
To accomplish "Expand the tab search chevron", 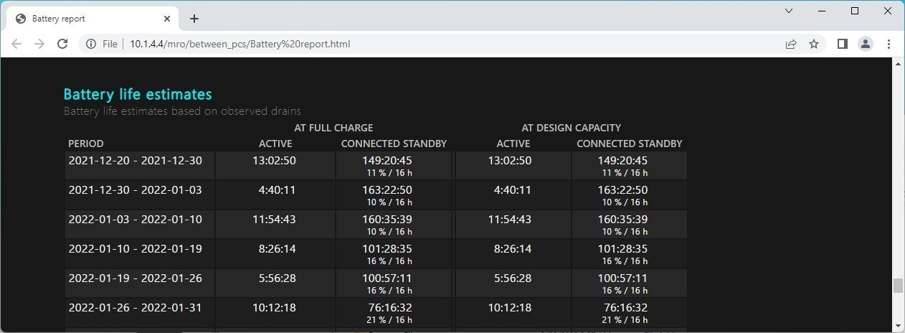I will pyautogui.click(x=789, y=11).
